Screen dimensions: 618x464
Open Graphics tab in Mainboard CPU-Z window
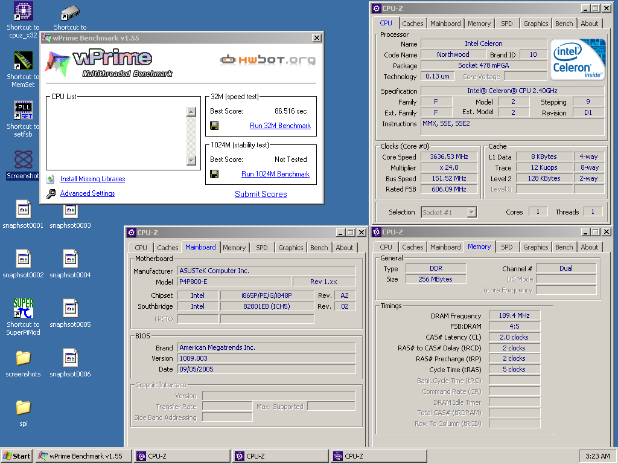pos(290,248)
